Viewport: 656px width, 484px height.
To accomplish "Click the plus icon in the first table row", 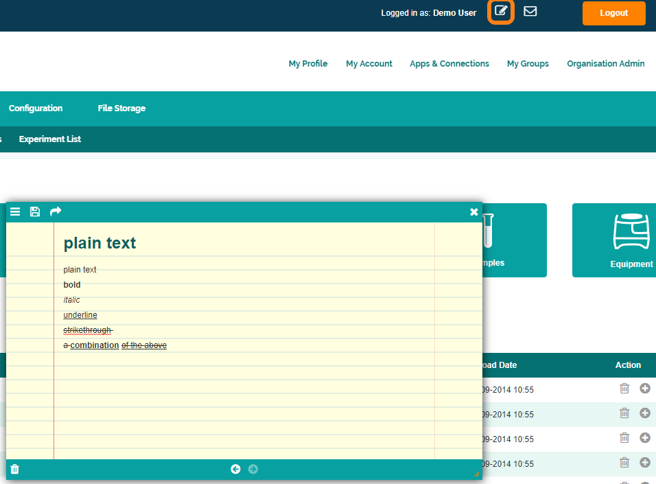I will pos(644,389).
